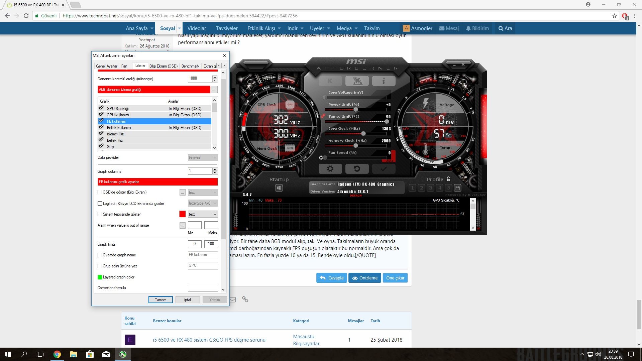
Task: Click the profile lock icon
Action: 448,179
